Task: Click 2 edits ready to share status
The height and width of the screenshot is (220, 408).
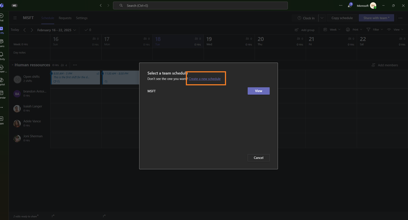Action: pos(26,216)
